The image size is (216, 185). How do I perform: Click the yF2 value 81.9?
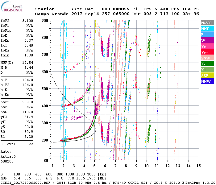click(29, 117)
